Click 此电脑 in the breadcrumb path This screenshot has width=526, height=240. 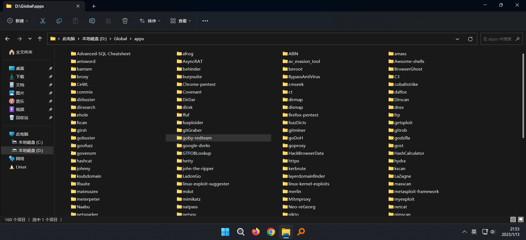[69, 39]
